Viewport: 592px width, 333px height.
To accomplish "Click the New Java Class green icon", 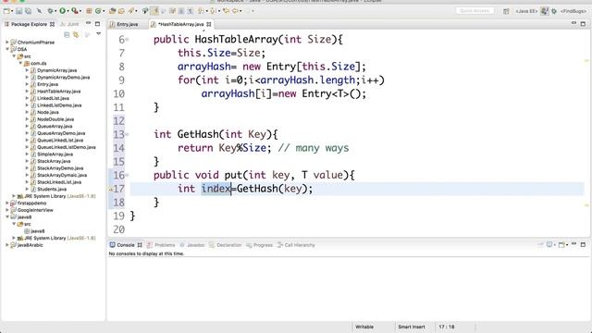I will click(98, 11).
